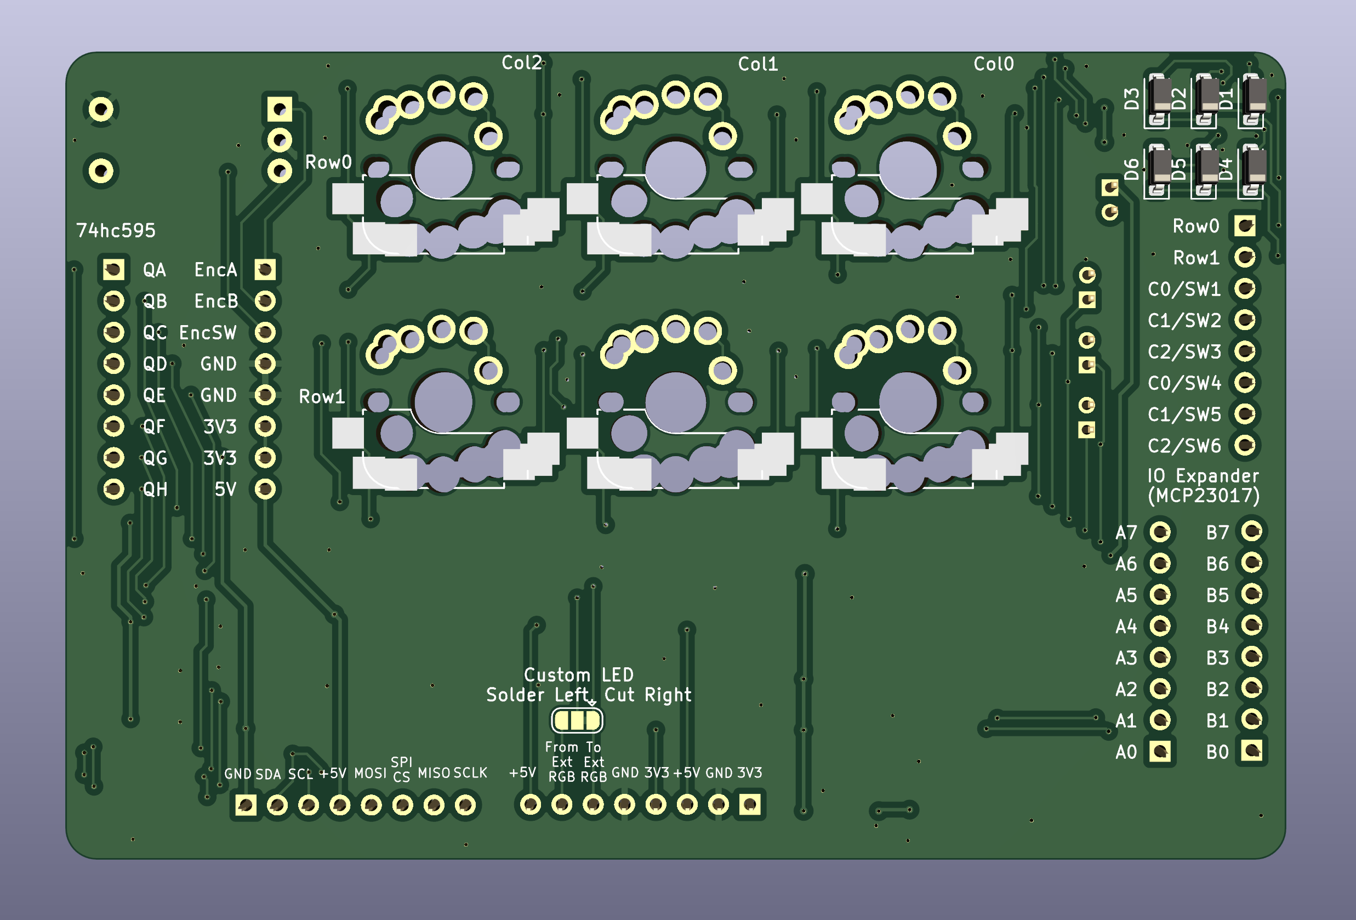This screenshot has width=1356, height=920.
Task: Click the square pad beside B0
Action: pyautogui.click(x=1252, y=751)
